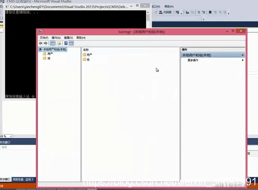Click the 请按任意键继续 console text
Image resolution: width=258 pixels, height=190 pixels.
pyautogui.click(x=22, y=12)
